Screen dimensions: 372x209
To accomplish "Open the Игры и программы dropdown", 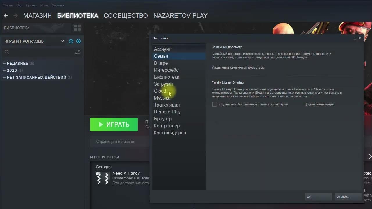I will coord(34,41).
